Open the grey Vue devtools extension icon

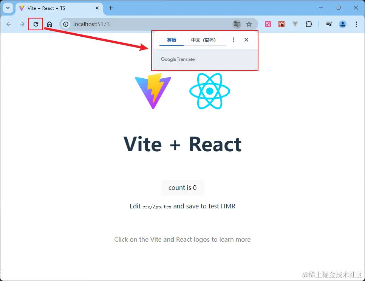pos(295,24)
